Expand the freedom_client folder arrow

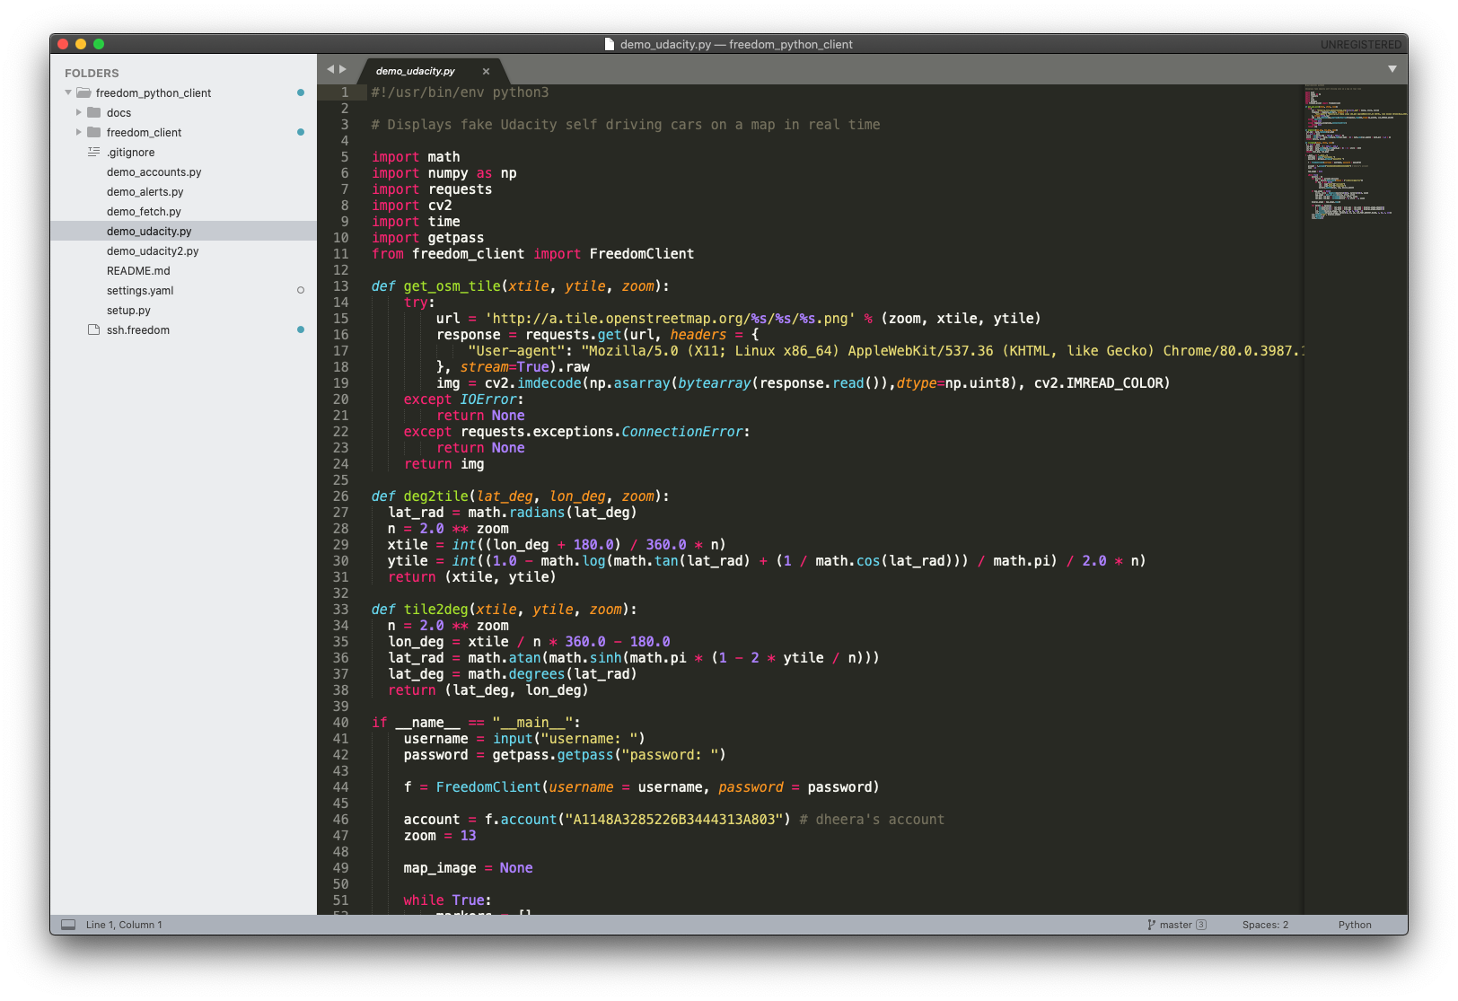[x=79, y=132]
